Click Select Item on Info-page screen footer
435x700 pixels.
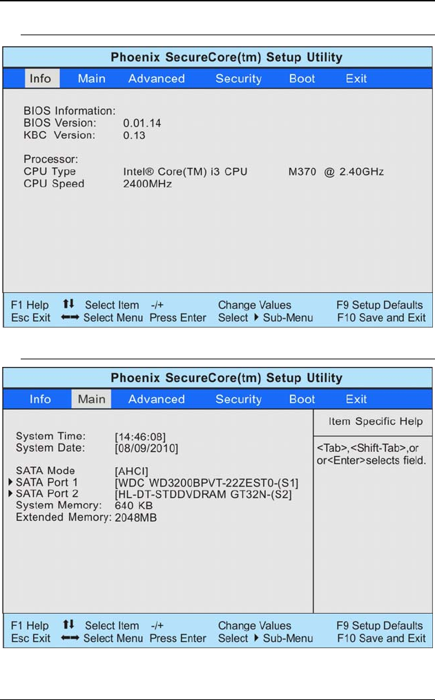pos(112,305)
